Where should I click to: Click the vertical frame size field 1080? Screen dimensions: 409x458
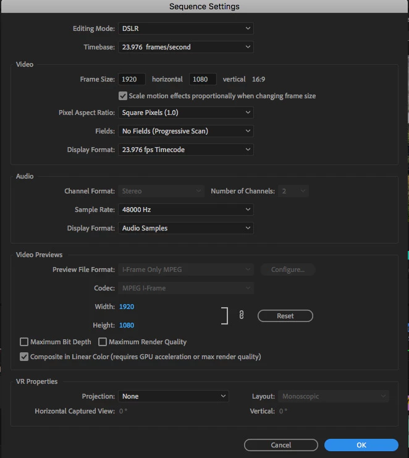[203, 79]
